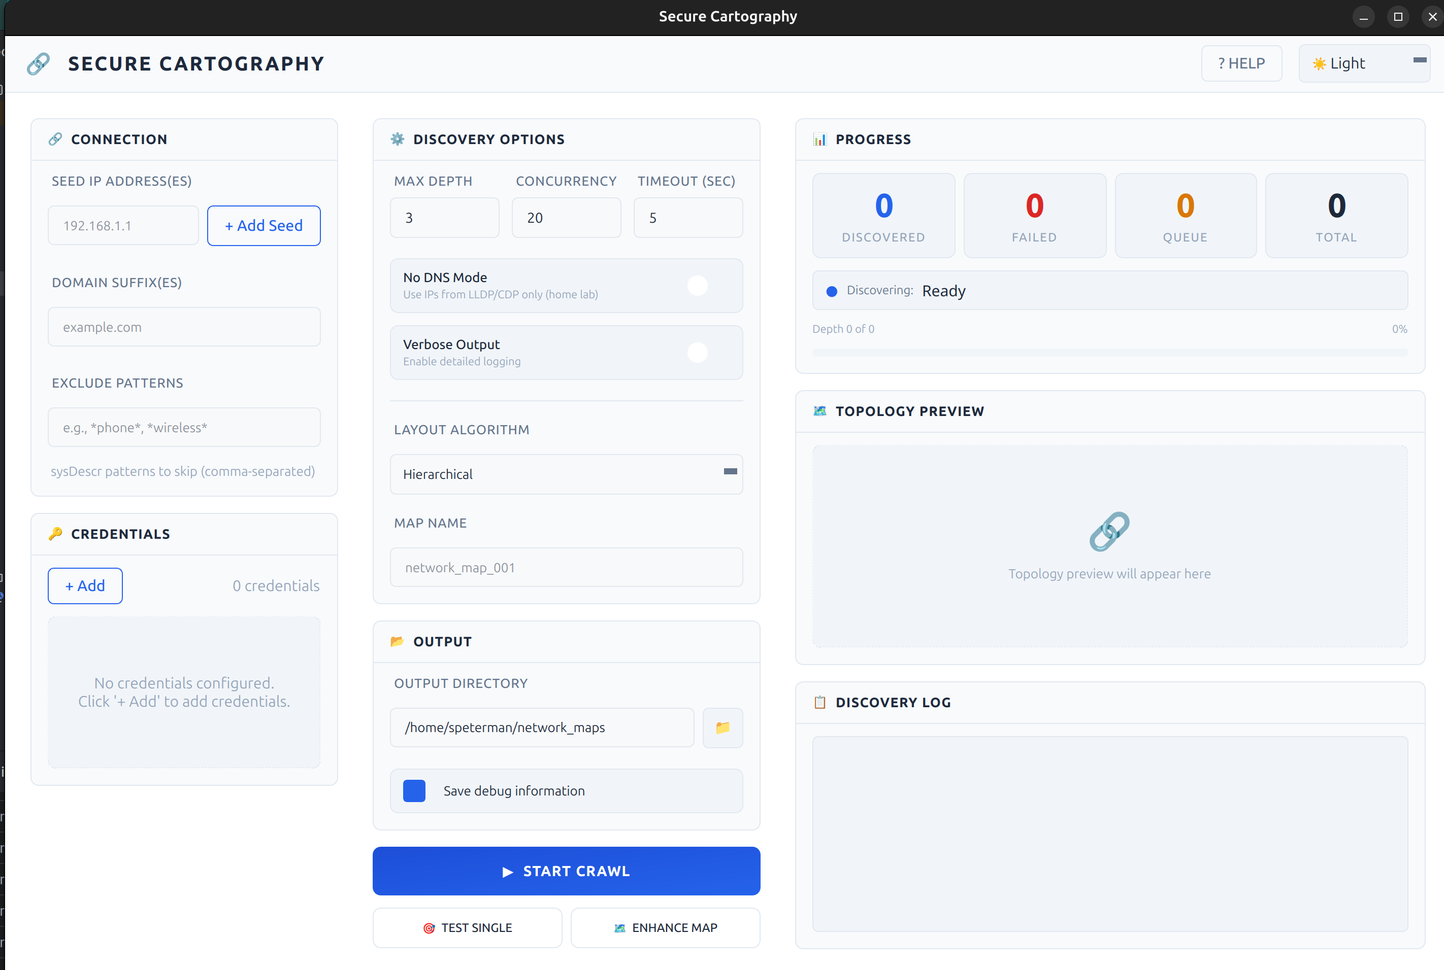Screen dimensions: 1444x970
Task: Click the key icon beside Credentials heading
Action: (56, 534)
